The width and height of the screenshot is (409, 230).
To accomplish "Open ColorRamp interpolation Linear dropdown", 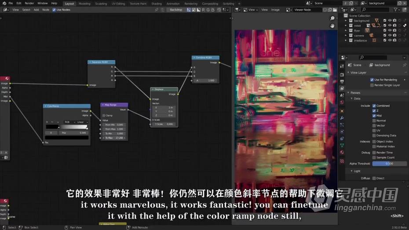I will click(82, 122).
